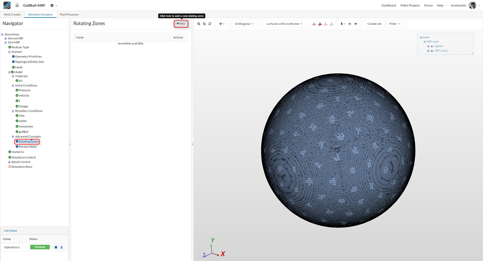Open the Public Projects link
483x261 pixels.
coord(410,5)
